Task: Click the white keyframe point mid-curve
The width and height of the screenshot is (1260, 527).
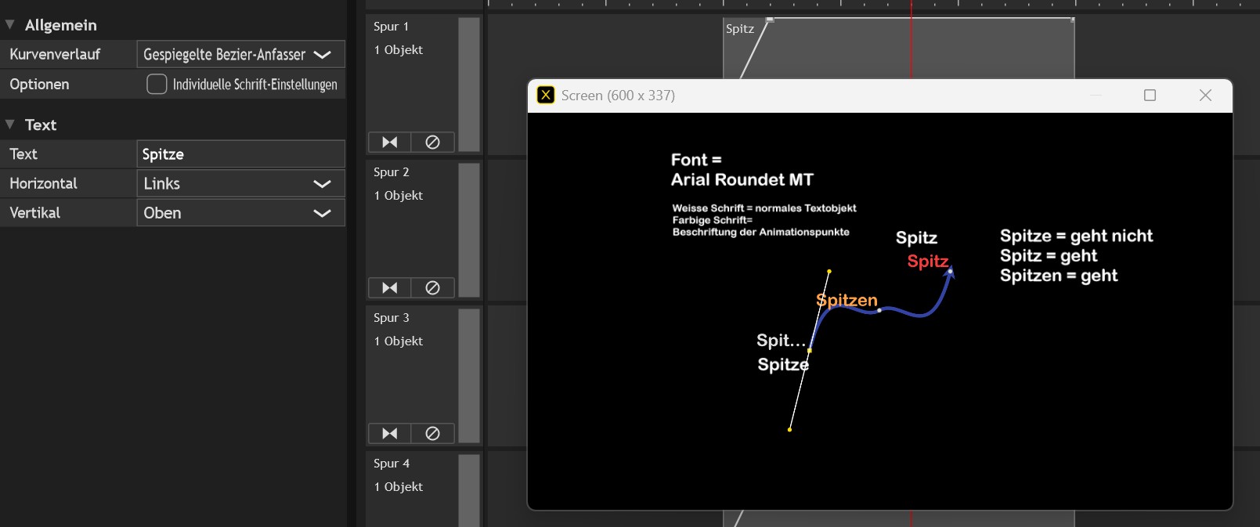Action: [x=879, y=310]
